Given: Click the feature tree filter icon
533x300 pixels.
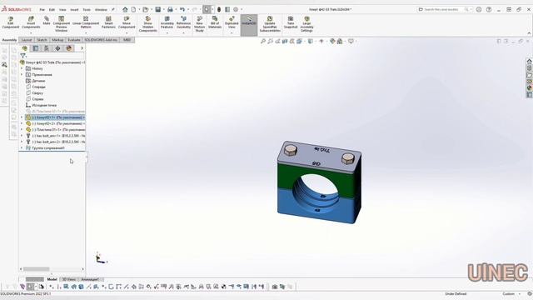Looking at the screenshot, I should coord(22,56).
